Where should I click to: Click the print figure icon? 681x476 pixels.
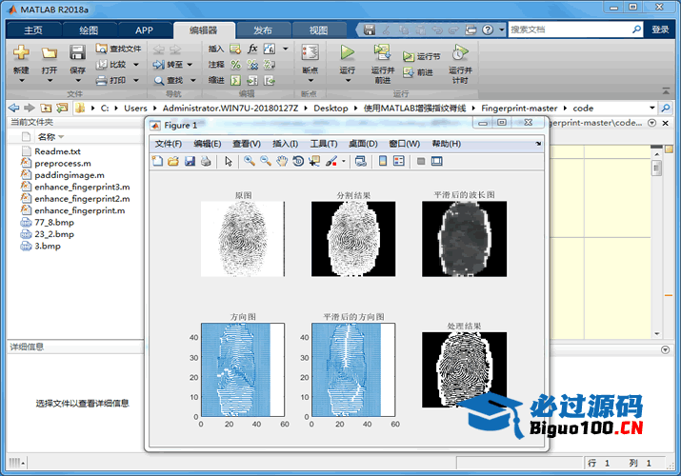tap(206, 162)
